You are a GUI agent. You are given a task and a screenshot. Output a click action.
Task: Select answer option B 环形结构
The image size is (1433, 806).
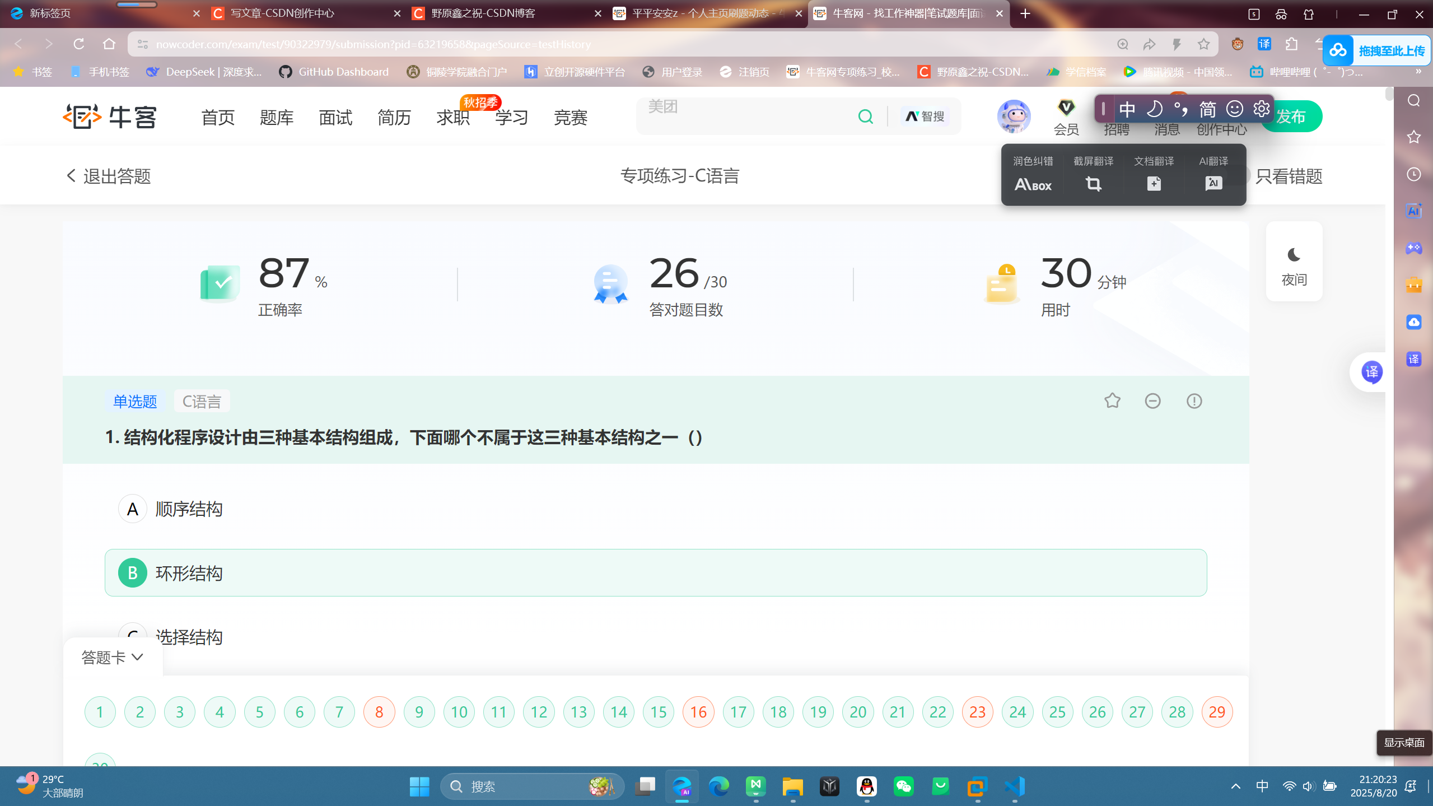pos(656,572)
